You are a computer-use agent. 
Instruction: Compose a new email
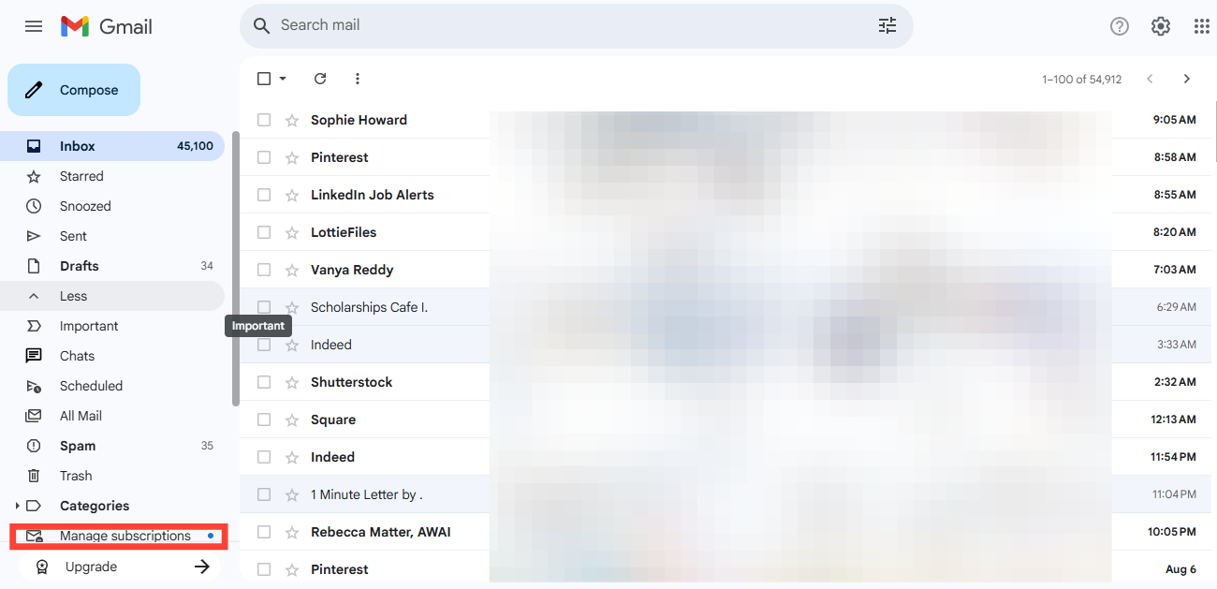74,90
